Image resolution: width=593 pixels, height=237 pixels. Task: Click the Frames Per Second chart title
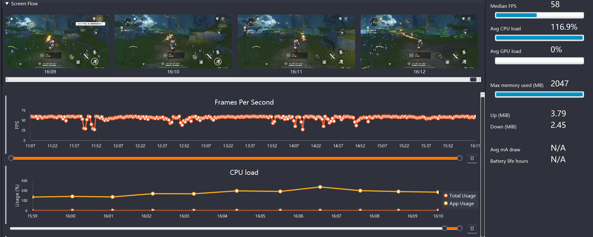[x=244, y=102]
